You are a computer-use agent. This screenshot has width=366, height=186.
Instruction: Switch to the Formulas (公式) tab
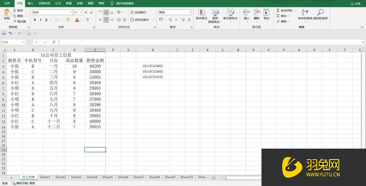point(58,4)
